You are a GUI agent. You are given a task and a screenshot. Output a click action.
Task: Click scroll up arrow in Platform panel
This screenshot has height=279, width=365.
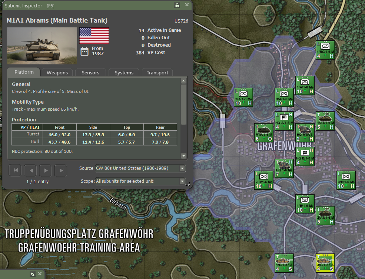click(x=183, y=81)
